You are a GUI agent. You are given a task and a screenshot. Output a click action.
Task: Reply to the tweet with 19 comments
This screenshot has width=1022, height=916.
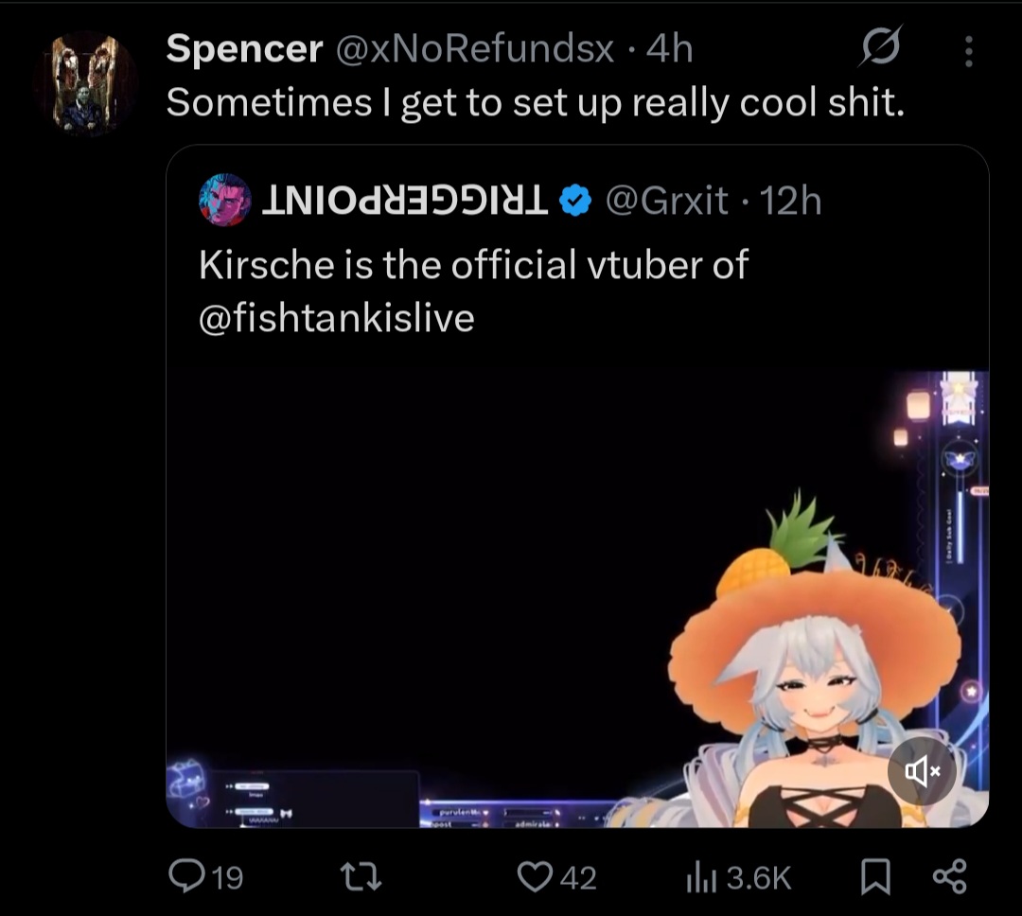pyautogui.click(x=206, y=877)
